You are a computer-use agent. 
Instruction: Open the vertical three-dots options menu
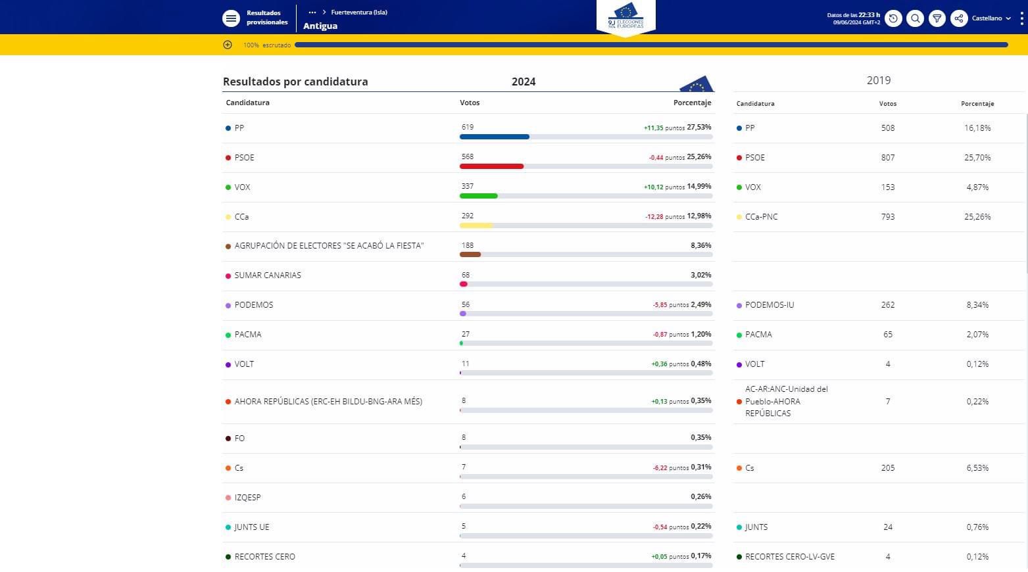[x=1021, y=18]
